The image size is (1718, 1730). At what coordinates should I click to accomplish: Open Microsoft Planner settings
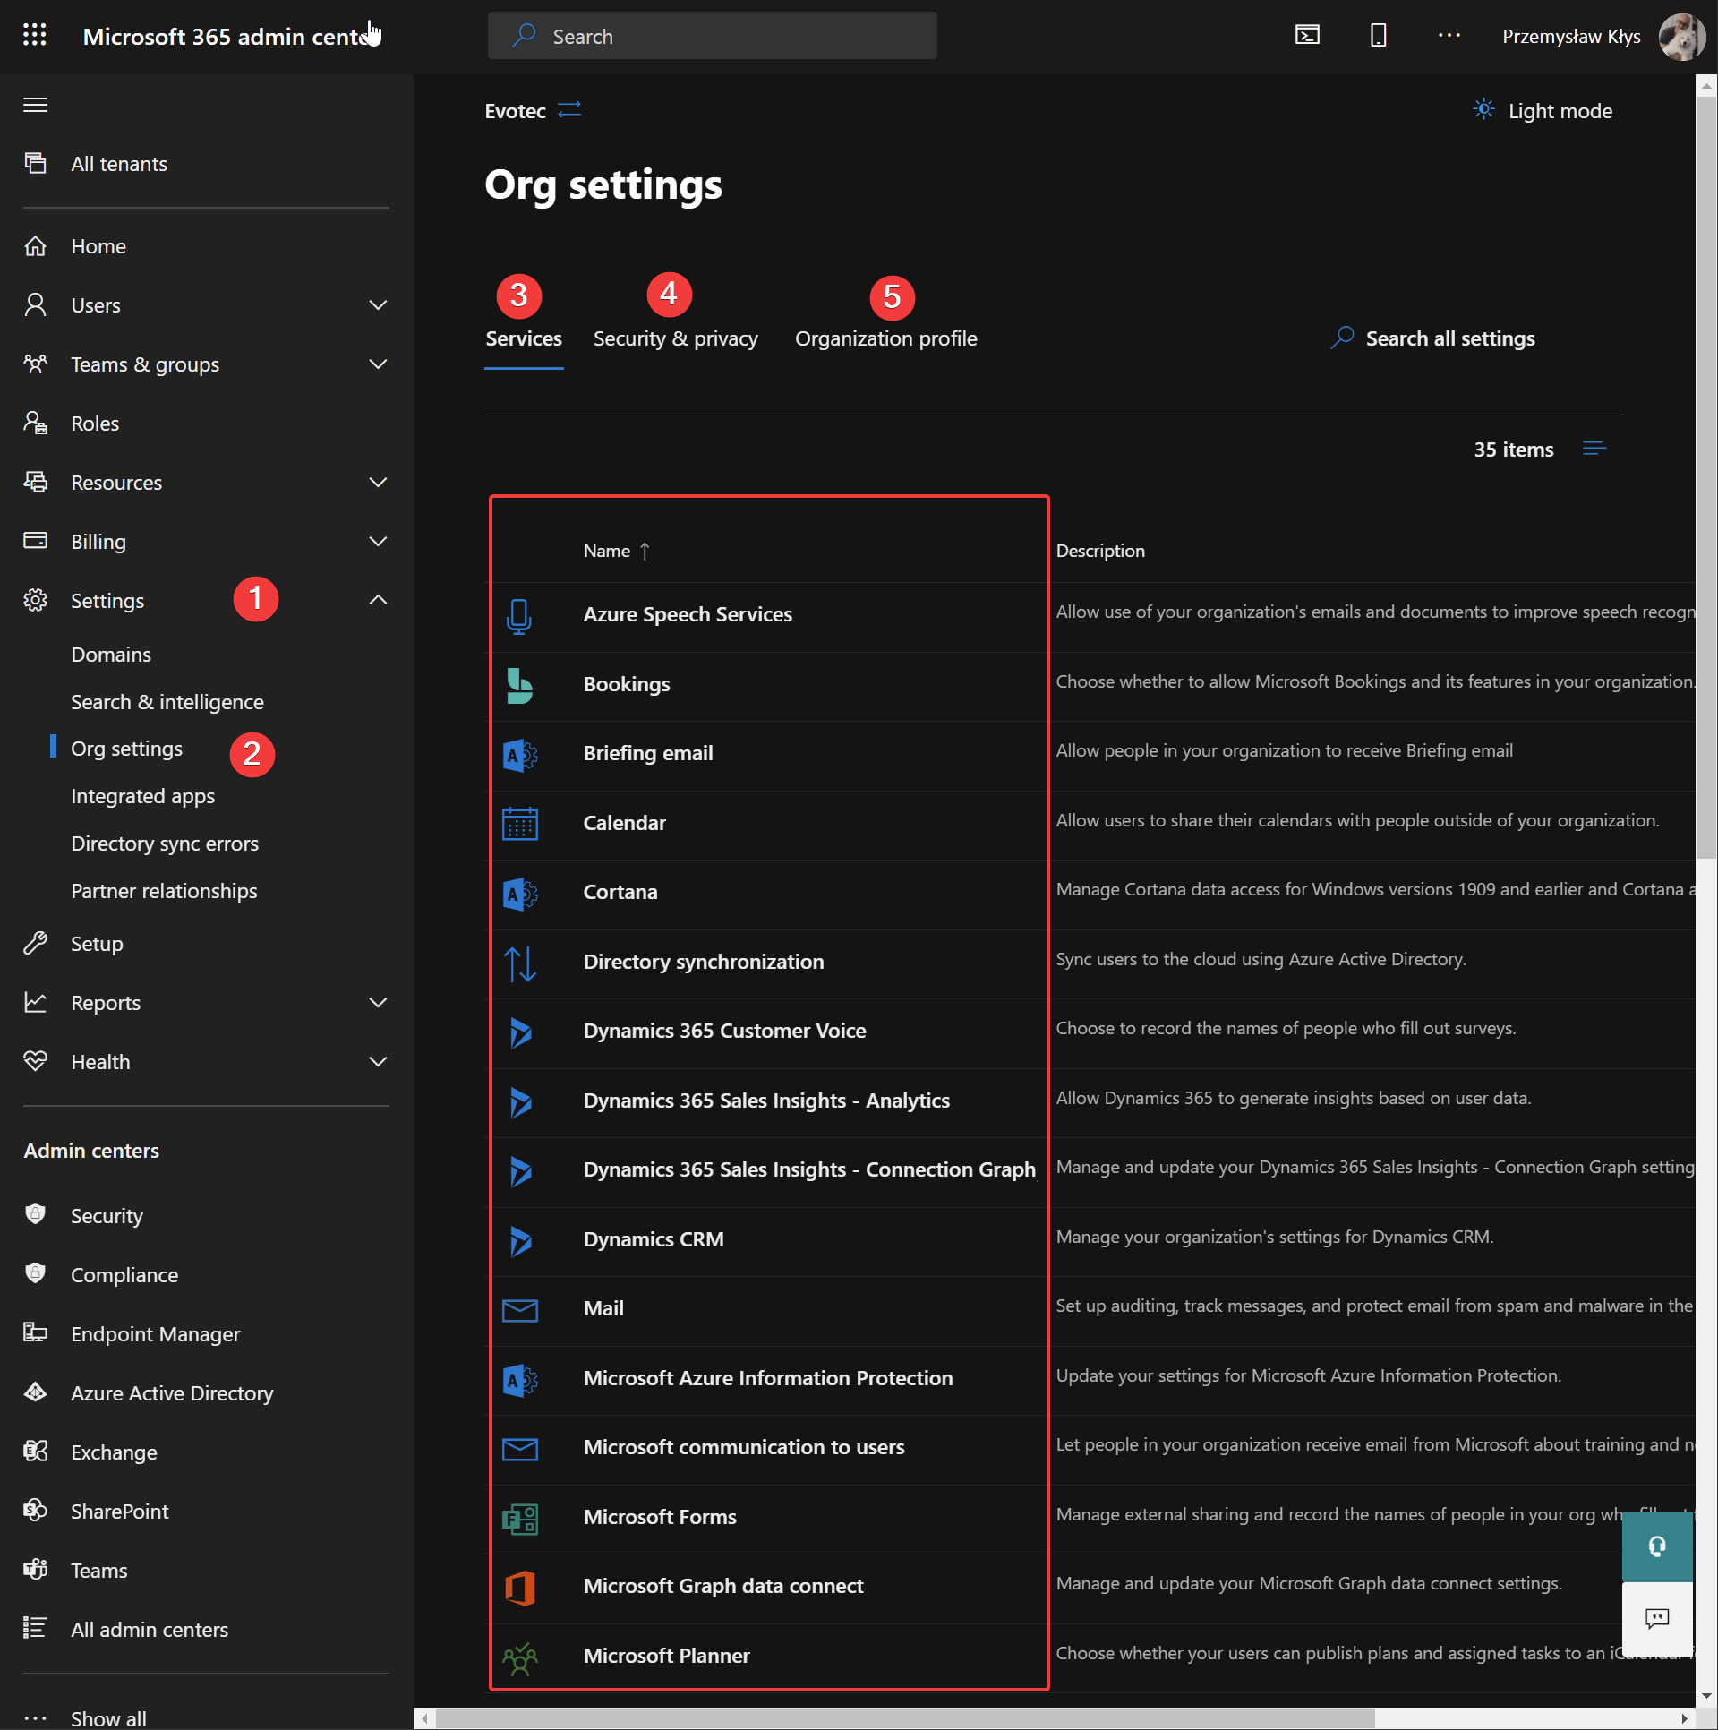pyautogui.click(x=667, y=1655)
